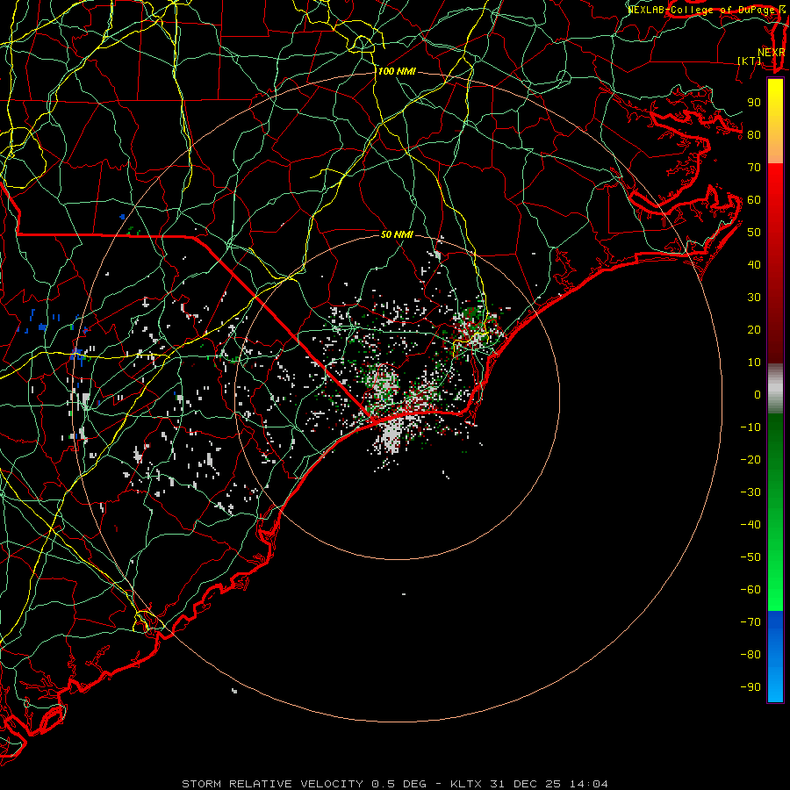Click the "14:04" timestamp
The image size is (790, 790).
[x=588, y=784]
